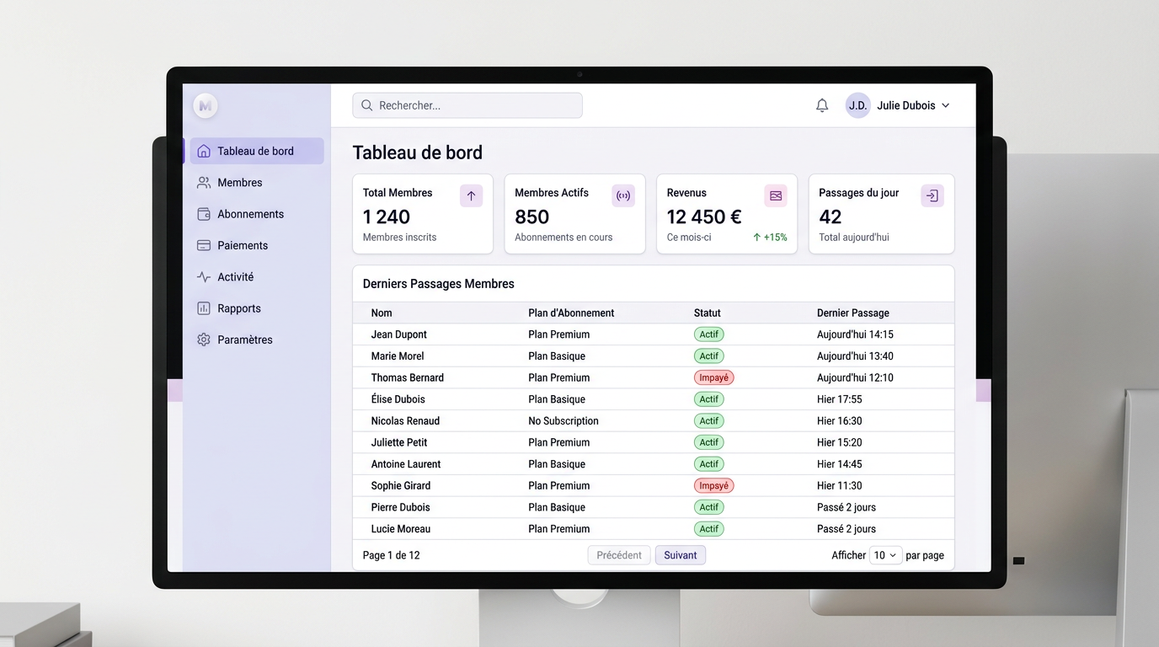Click Antoine Laurent in the table
This screenshot has width=1159, height=647.
click(406, 464)
